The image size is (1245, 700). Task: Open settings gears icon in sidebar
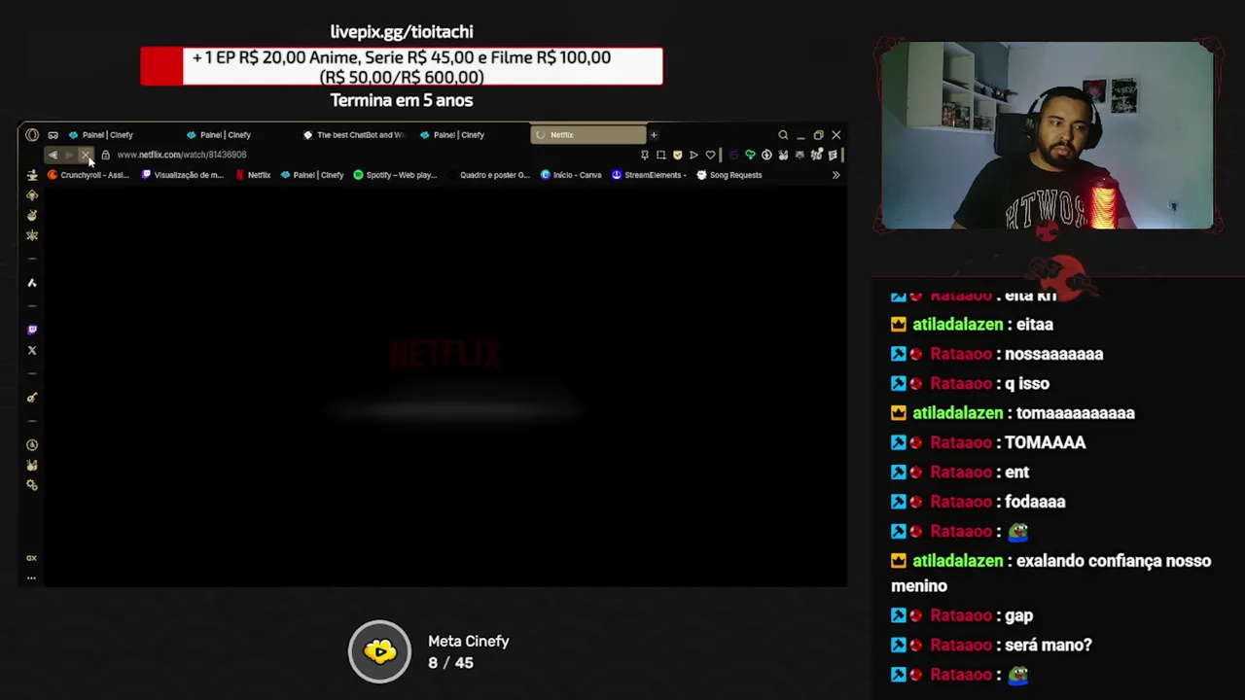click(x=32, y=485)
